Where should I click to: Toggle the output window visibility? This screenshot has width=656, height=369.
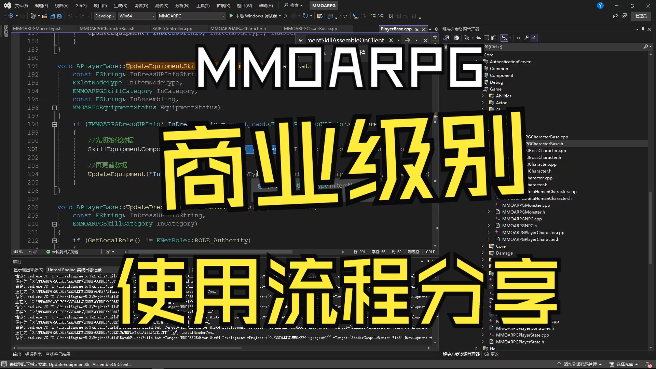point(18,261)
